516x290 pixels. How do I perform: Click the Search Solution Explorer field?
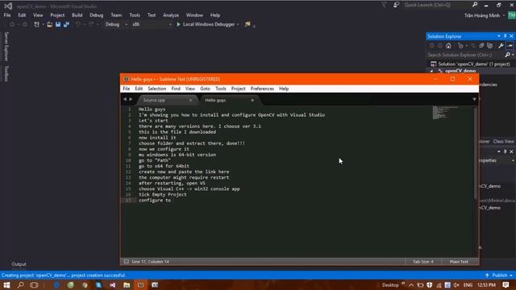(465, 55)
